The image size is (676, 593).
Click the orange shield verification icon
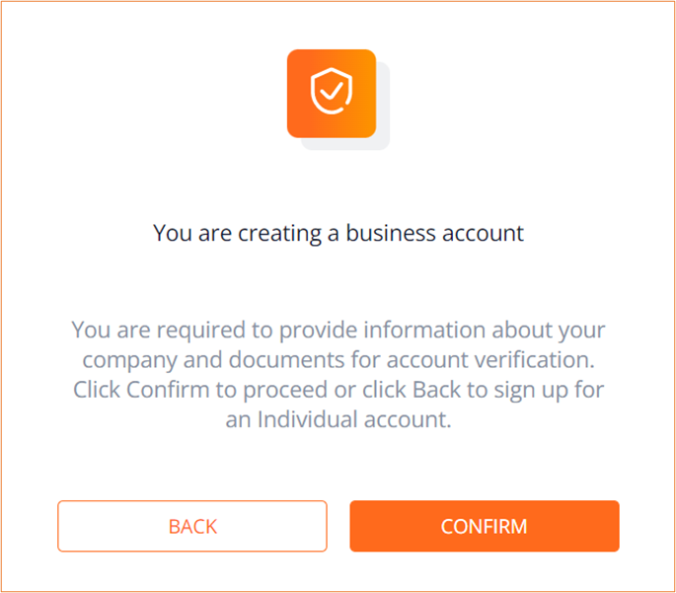pyautogui.click(x=332, y=94)
